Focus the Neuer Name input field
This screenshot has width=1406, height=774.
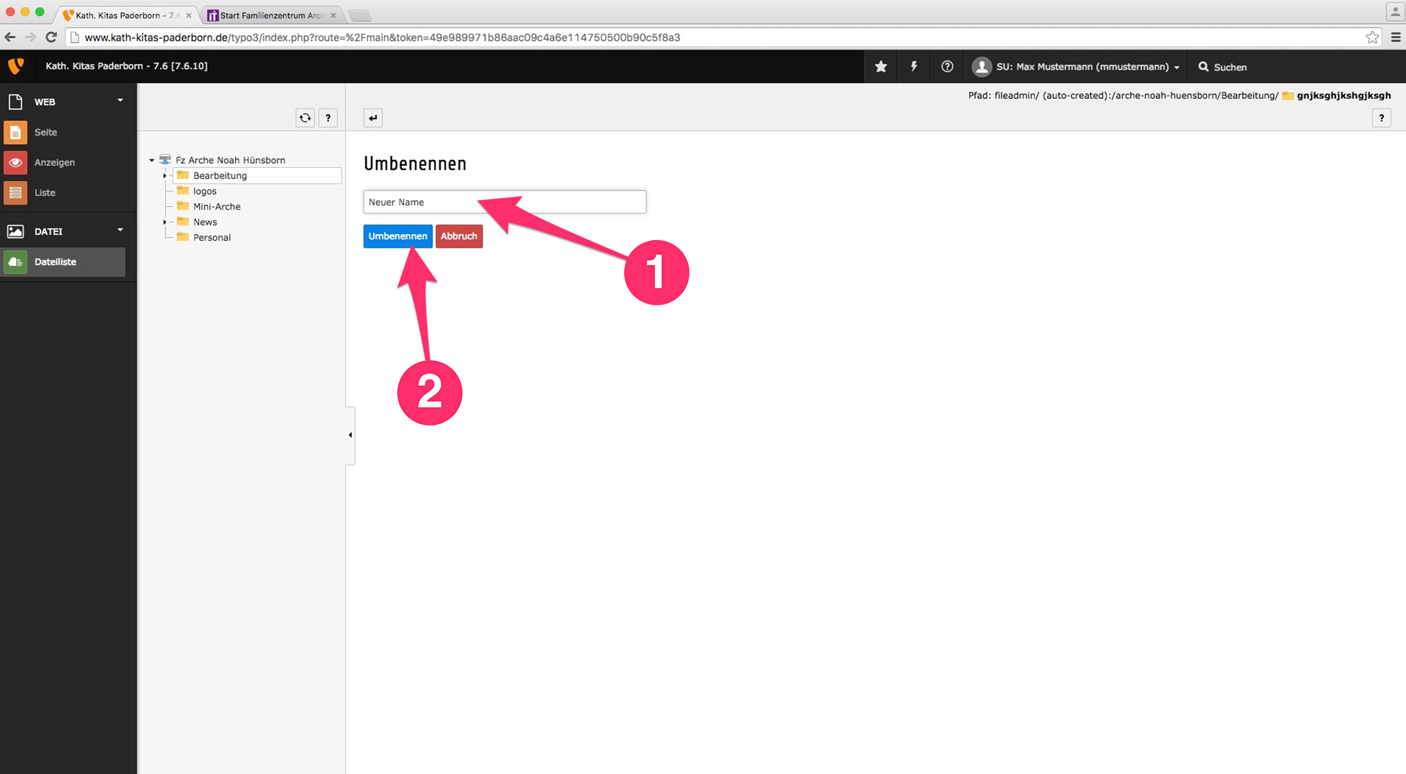click(x=504, y=202)
